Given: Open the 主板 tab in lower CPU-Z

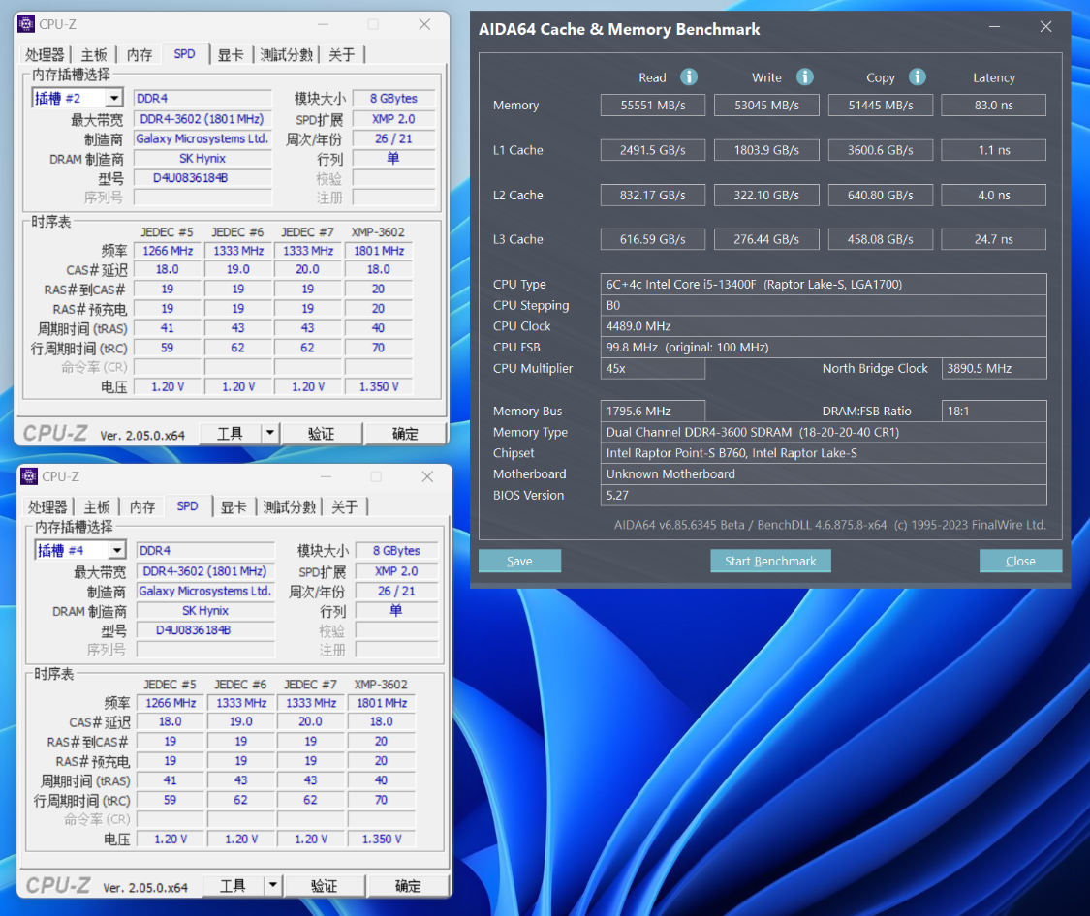Looking at the screenshot, I should pos(97,507).
